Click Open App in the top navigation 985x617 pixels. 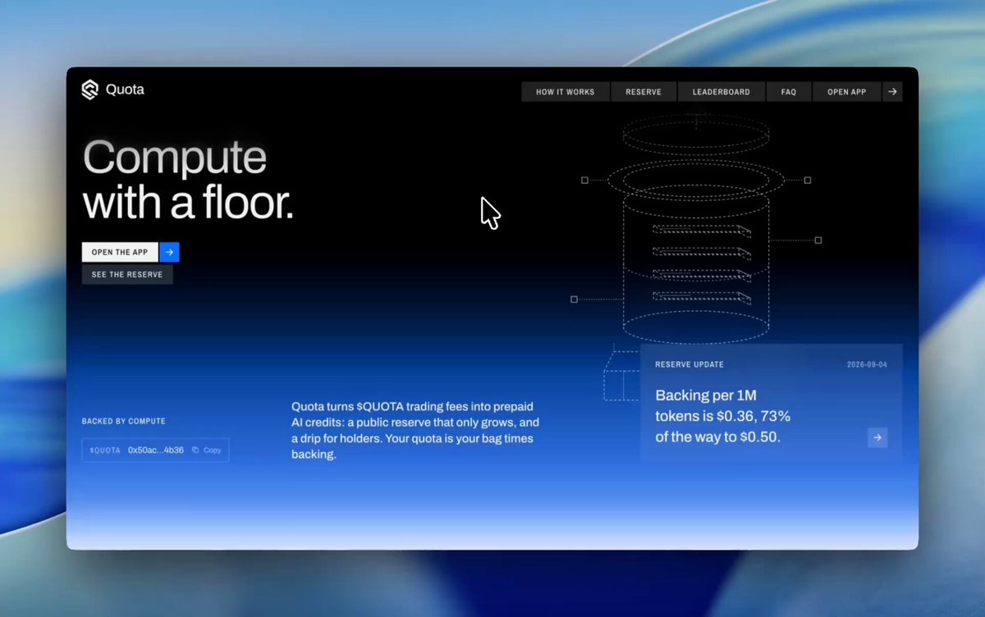point(846,92)
